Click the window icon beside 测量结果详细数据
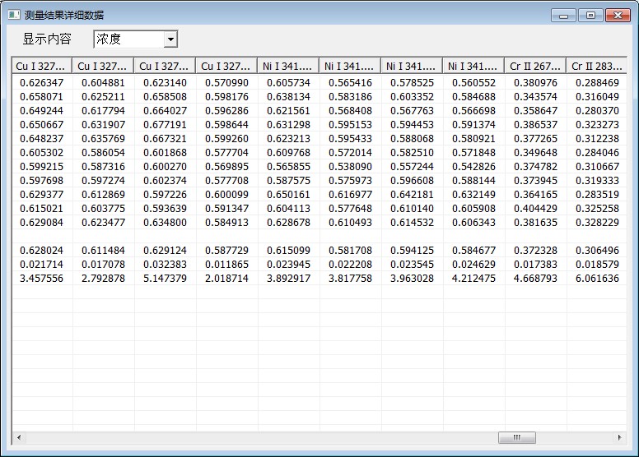The image size is (639, 457). (x=14, y=15)
